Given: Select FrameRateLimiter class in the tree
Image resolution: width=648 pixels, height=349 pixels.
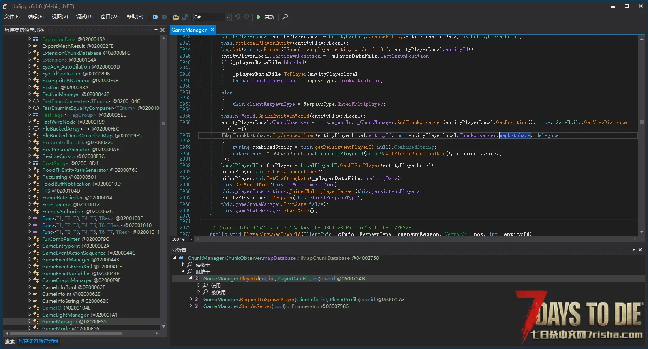Looking at the screenshot, I should pyautogui.click(x=77, y=197).
